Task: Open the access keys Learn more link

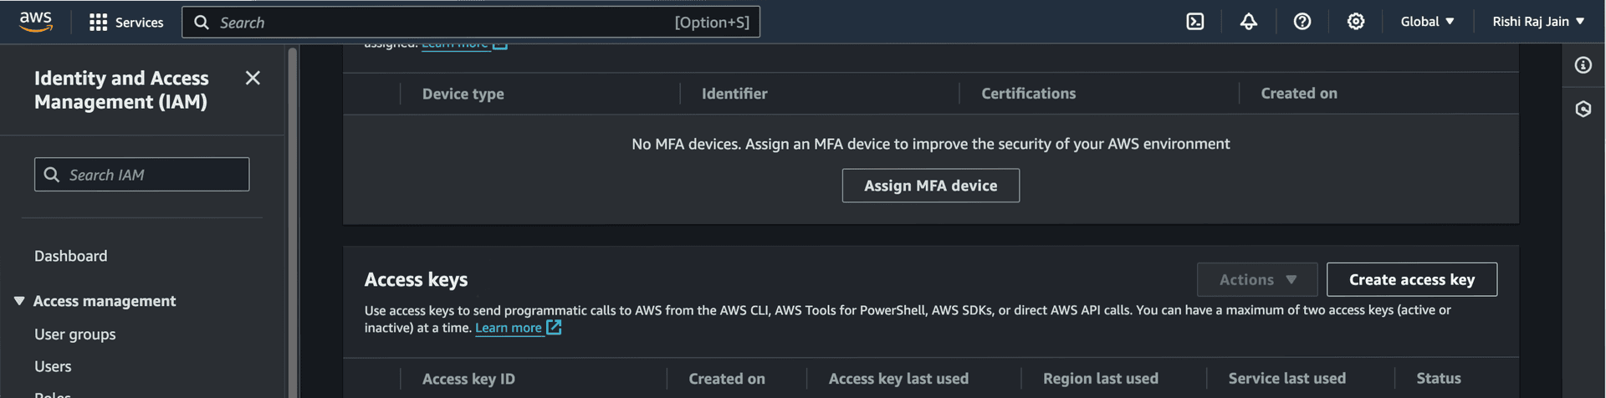Action: tap(509, 328)
